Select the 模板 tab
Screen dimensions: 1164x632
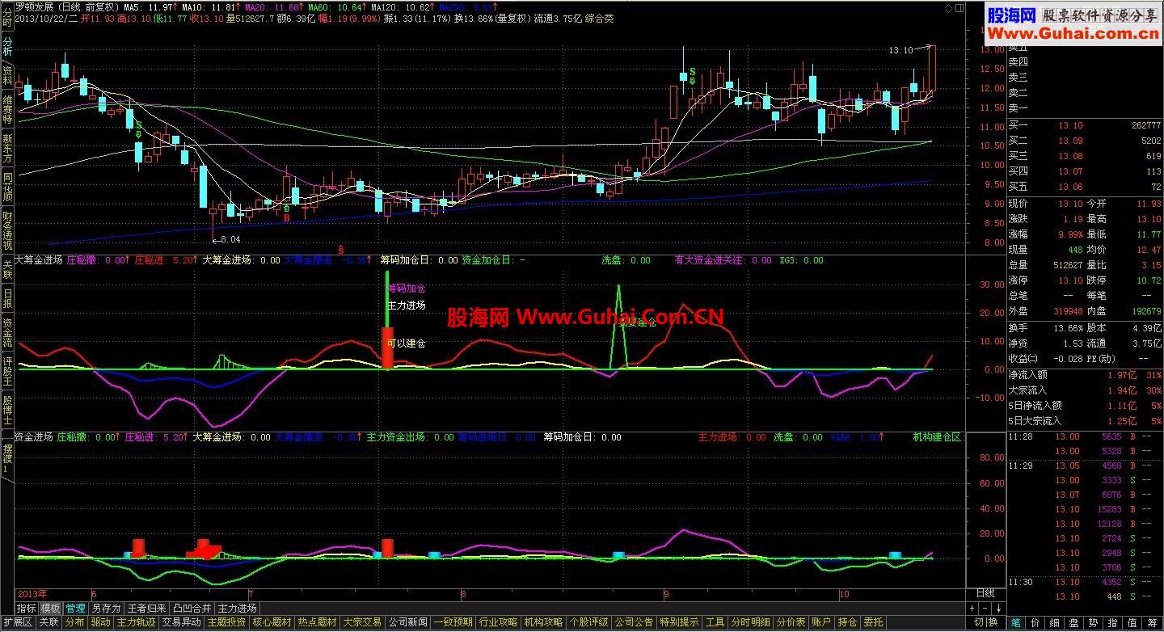pos(51,608)
